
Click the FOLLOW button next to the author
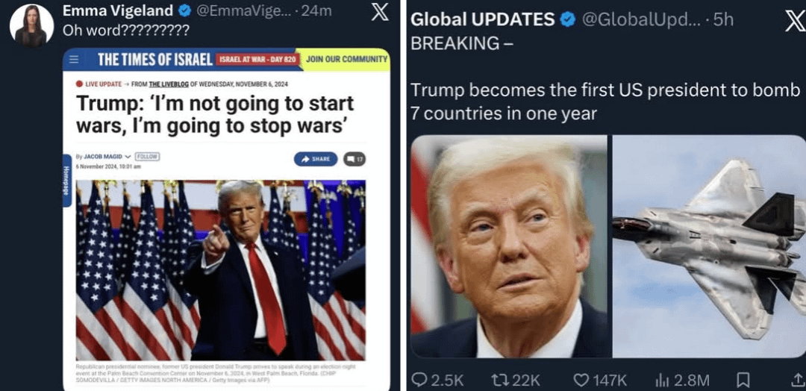[147, 157]
